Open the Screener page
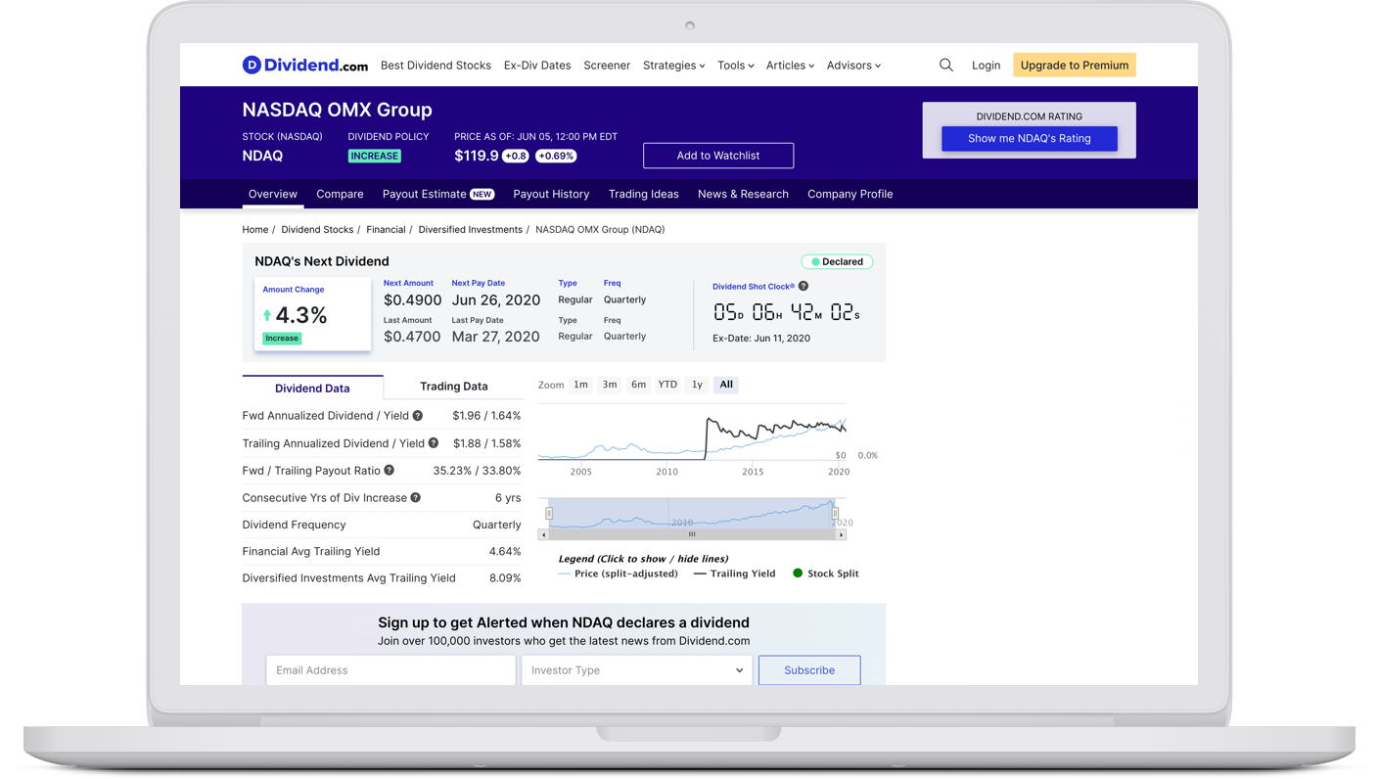Image resolution: width=1378 pixels, height=779 pixels. [x=607, y=66]
